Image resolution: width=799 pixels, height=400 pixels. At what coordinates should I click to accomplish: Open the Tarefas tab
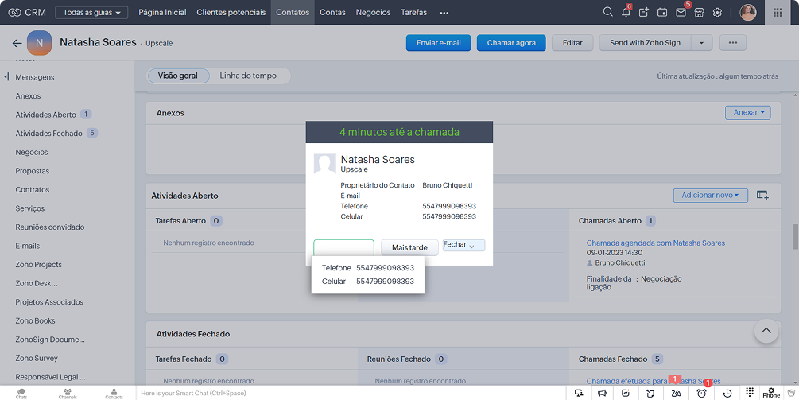pos(413,12)
